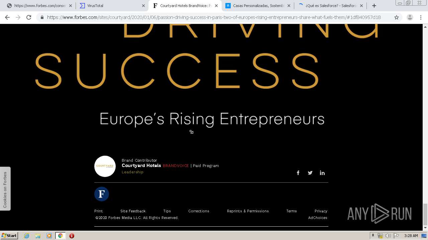Close the VirusTotal tab
The height and width of the screenshot is (240, 428).
(x=143, y=6)
